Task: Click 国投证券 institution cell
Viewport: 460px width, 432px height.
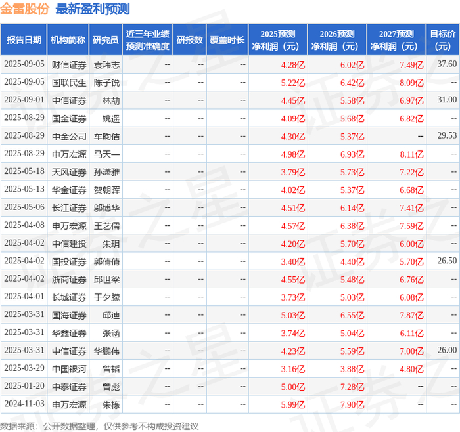Action: (x=69, y=262)
